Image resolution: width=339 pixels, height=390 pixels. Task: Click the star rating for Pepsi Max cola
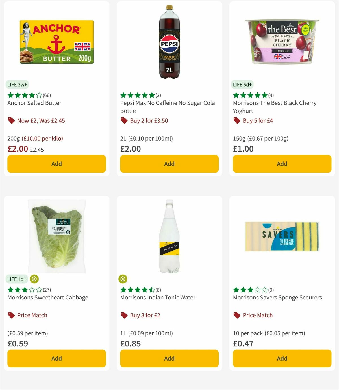point(136,95)
